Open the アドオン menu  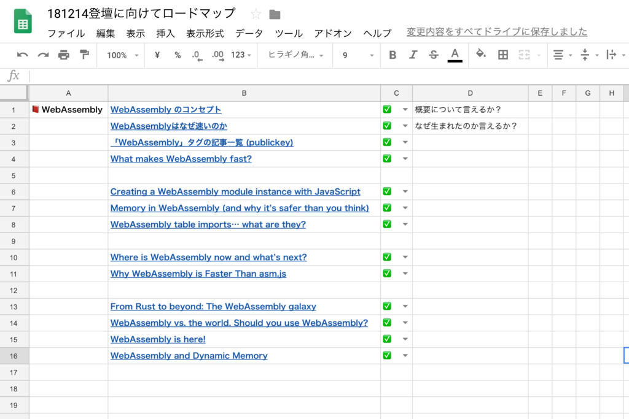coord(332,33)
